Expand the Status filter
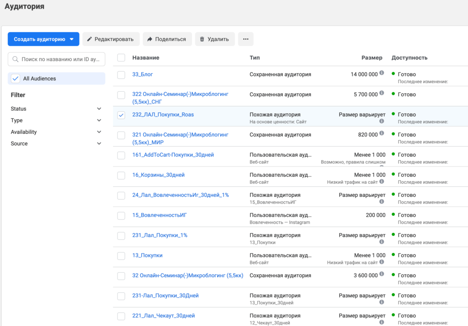 pos(99,109)
